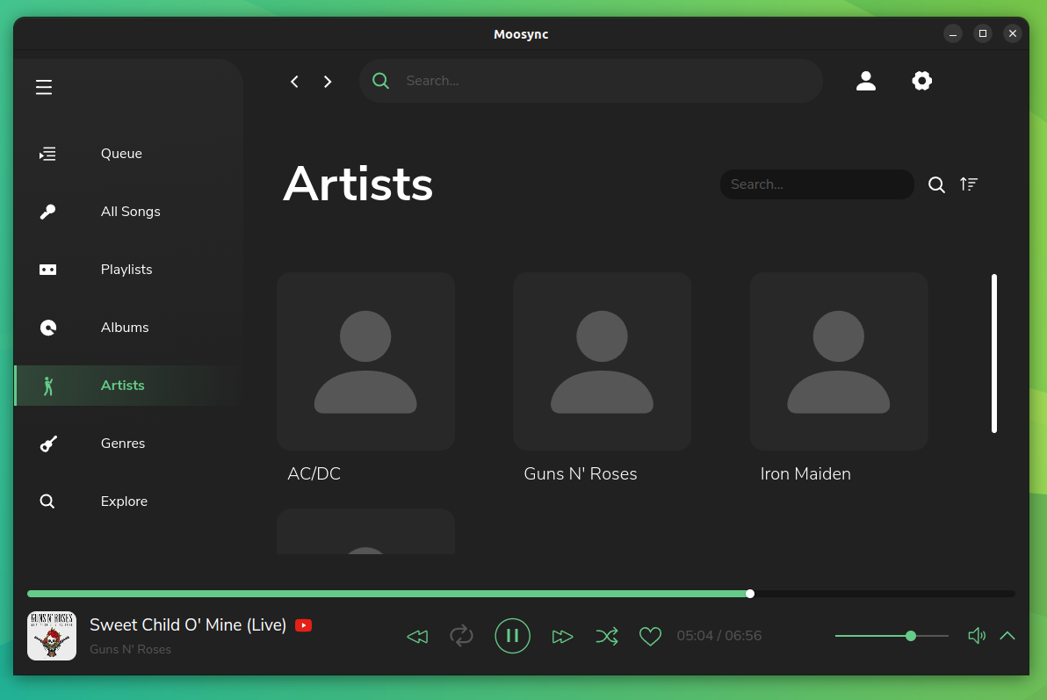Screen dimensions: 1047x700
Task: Navigate forward using the right chevron
Action: 327,81
